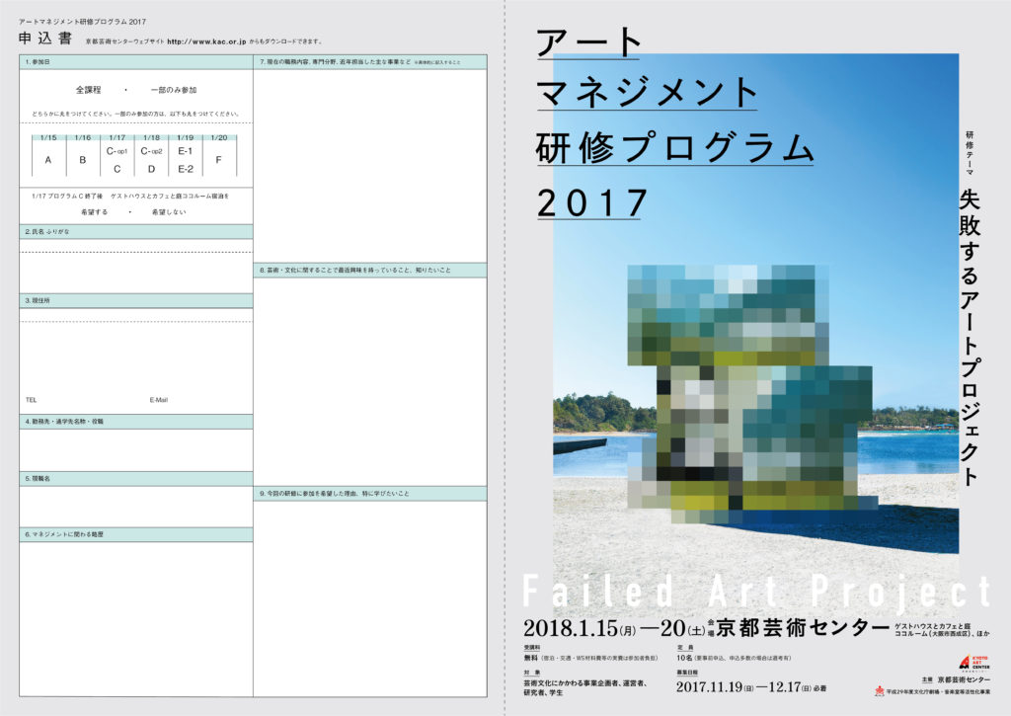Screen dimensions: 1011x716
Task: Click the blank answer area under section 7
Action: pyautogui.click(x=370, y=165)
